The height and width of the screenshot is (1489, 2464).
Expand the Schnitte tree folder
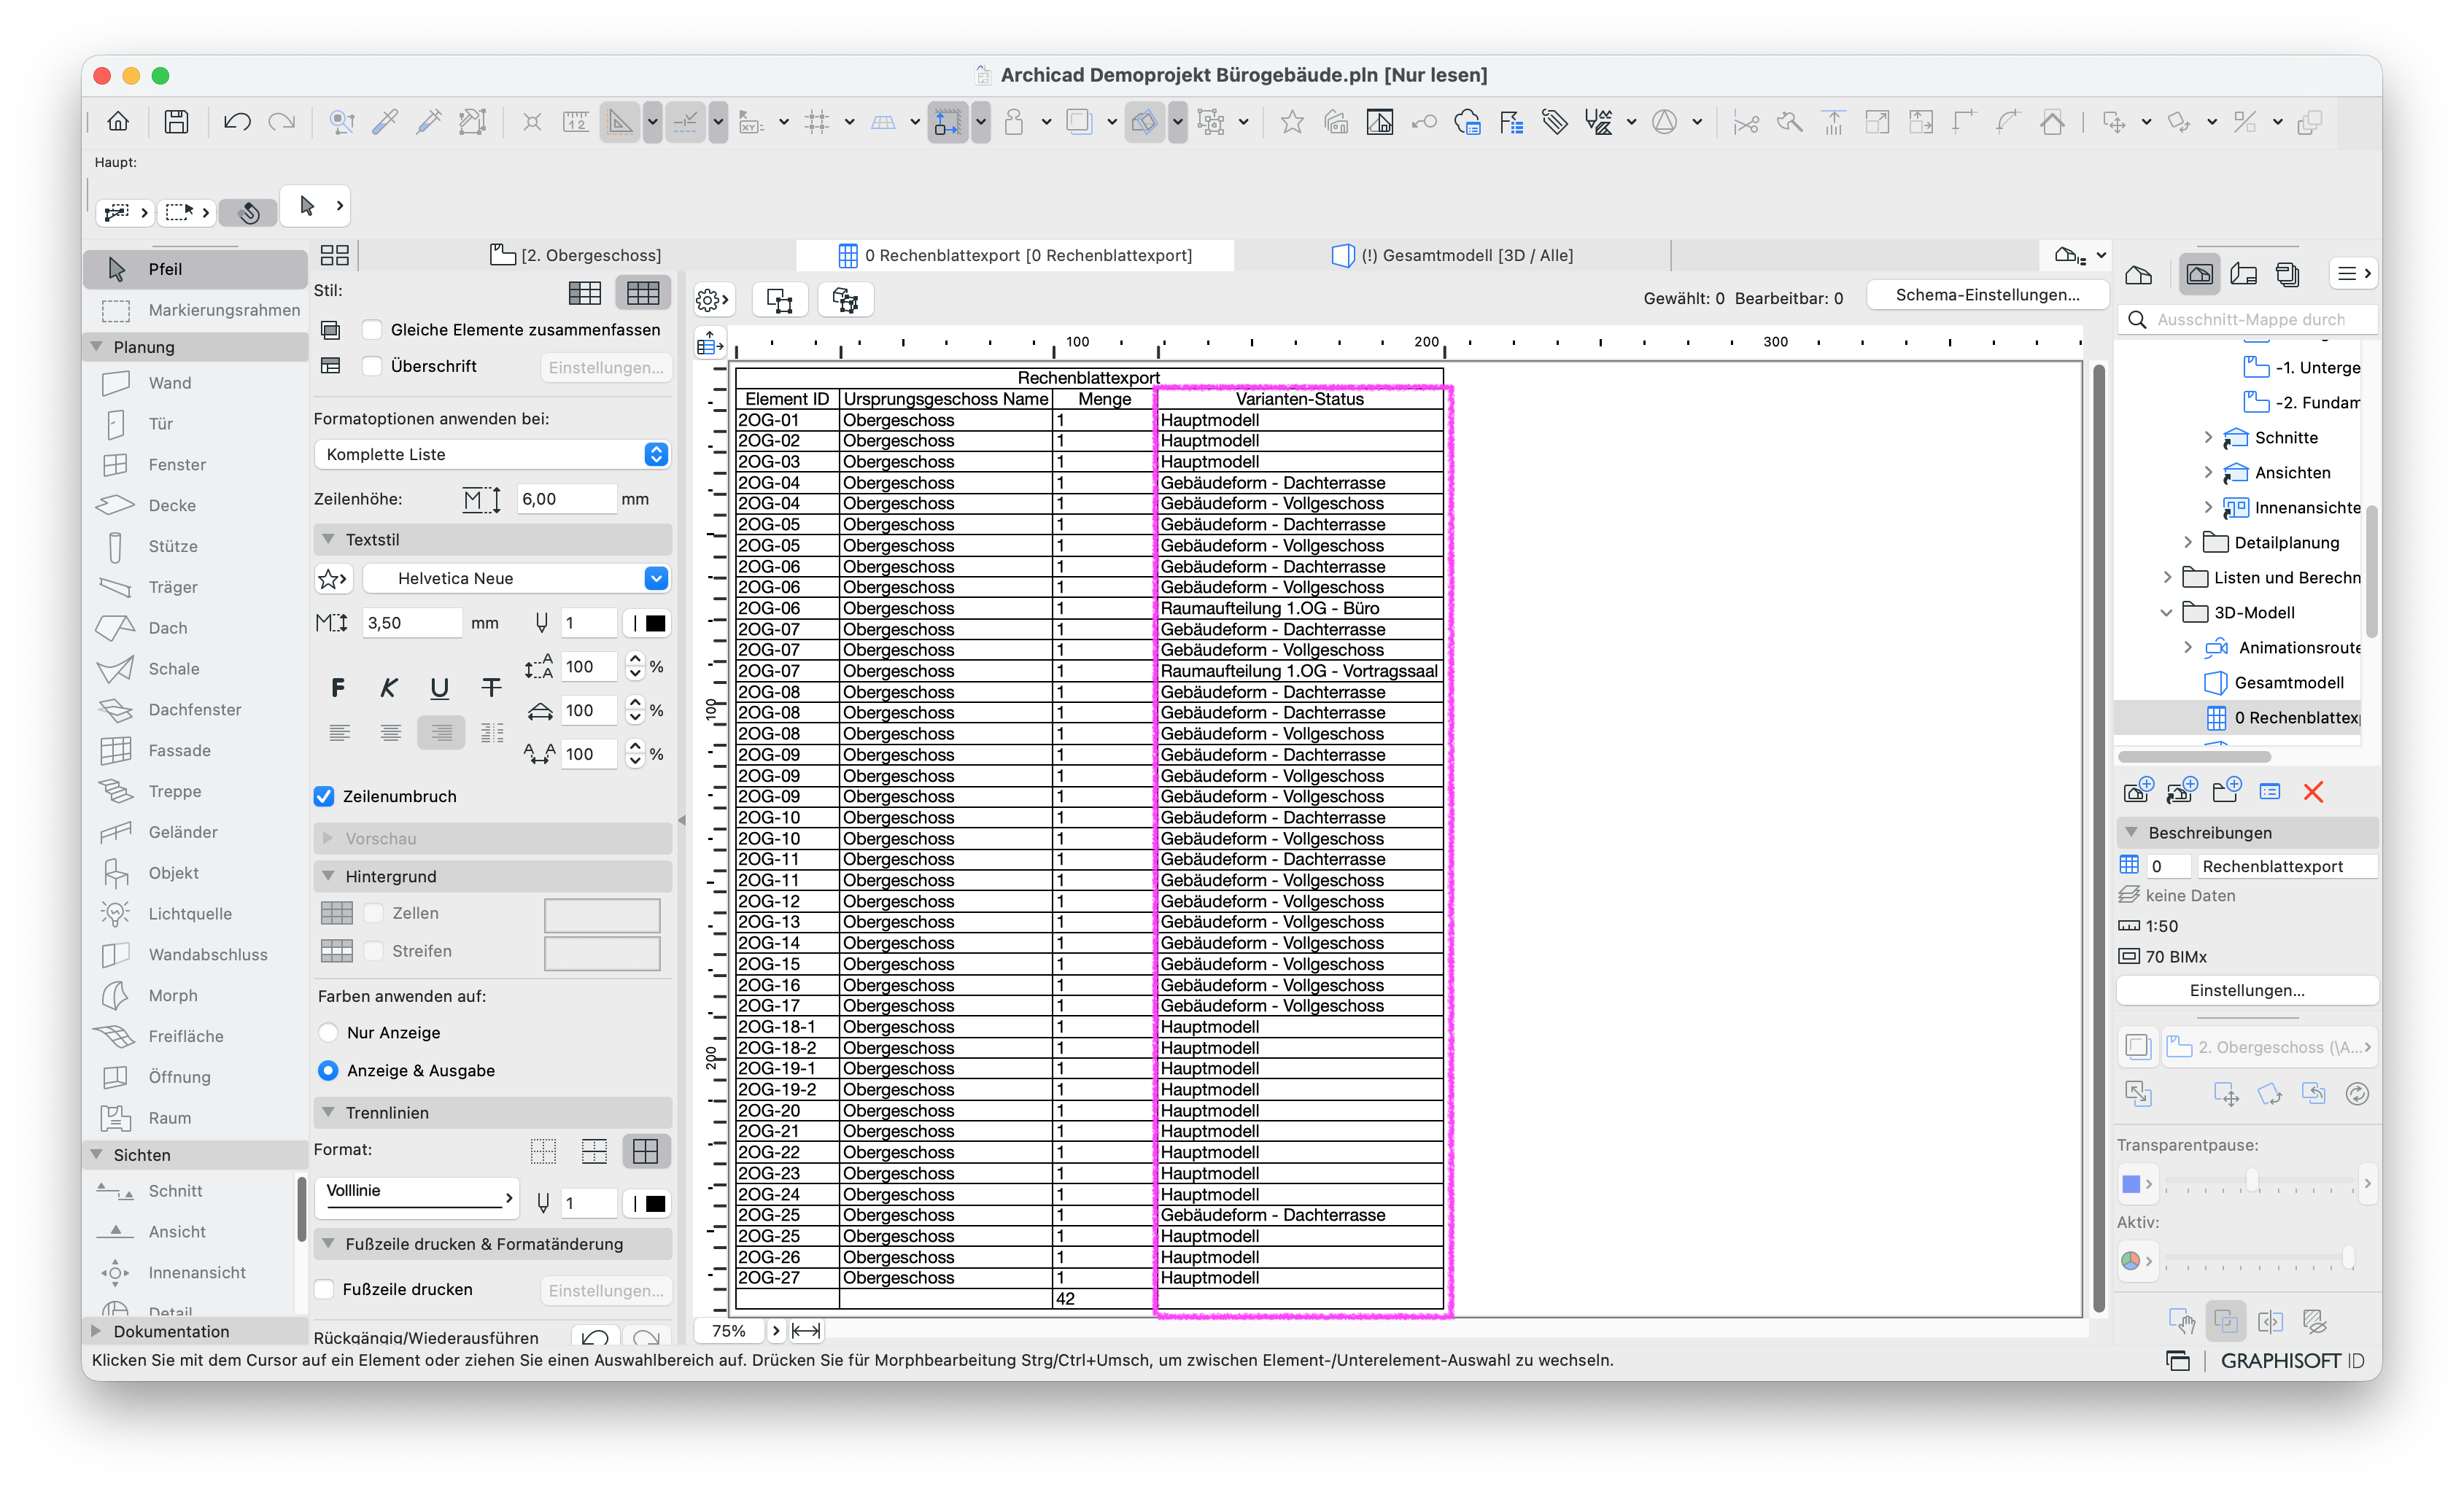2209,438
